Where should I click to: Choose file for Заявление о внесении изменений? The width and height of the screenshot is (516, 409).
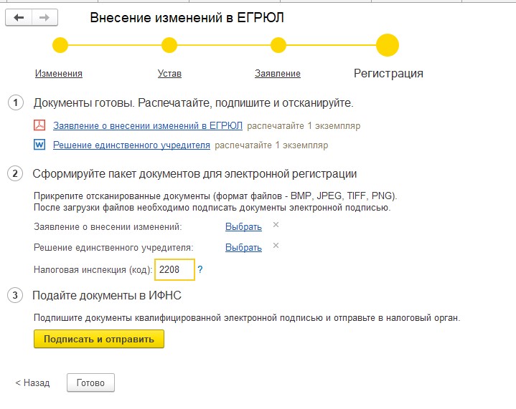click(x=243, y=226)
